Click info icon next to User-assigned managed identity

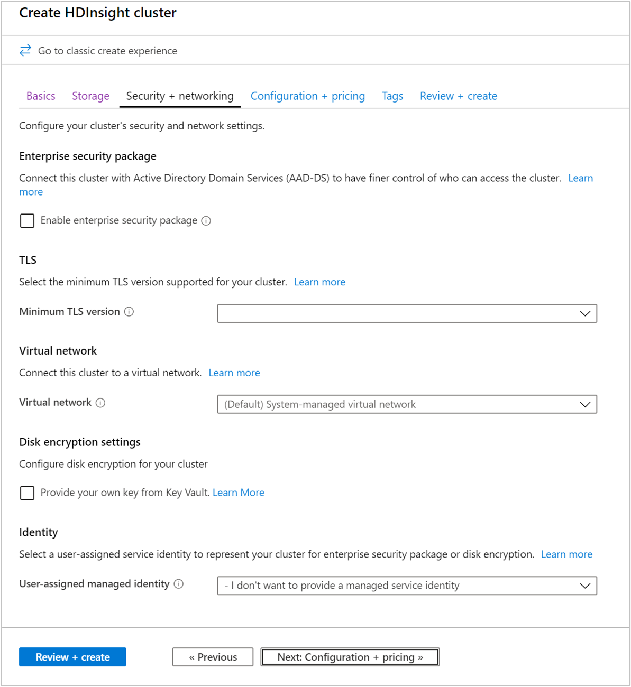click(x=179, y=584)
